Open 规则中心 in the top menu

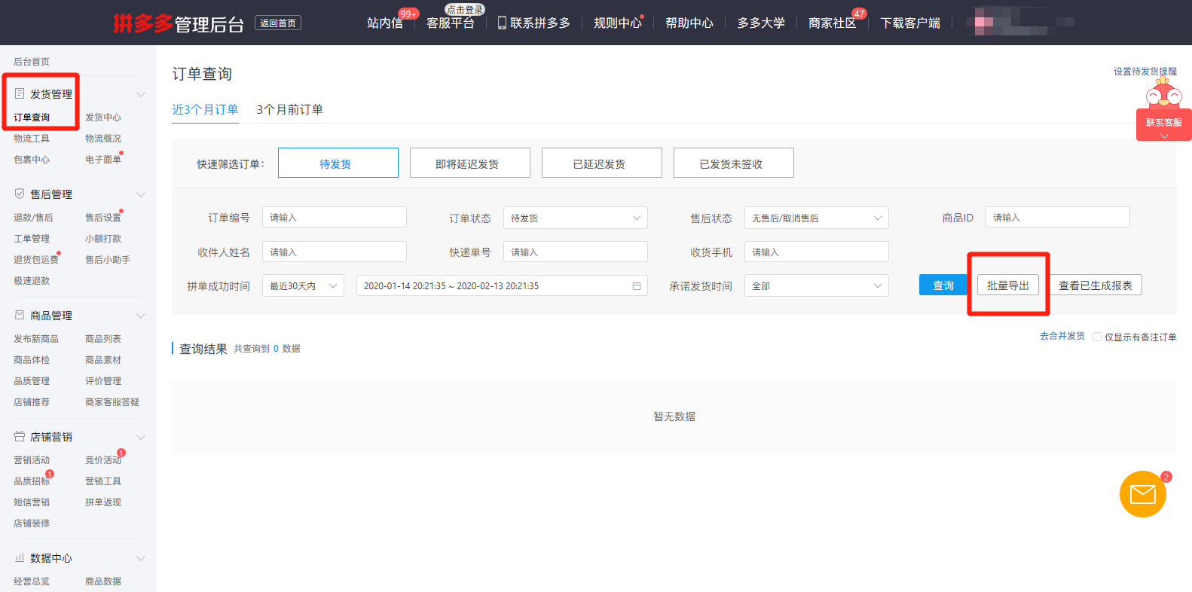tap(618, 23)
